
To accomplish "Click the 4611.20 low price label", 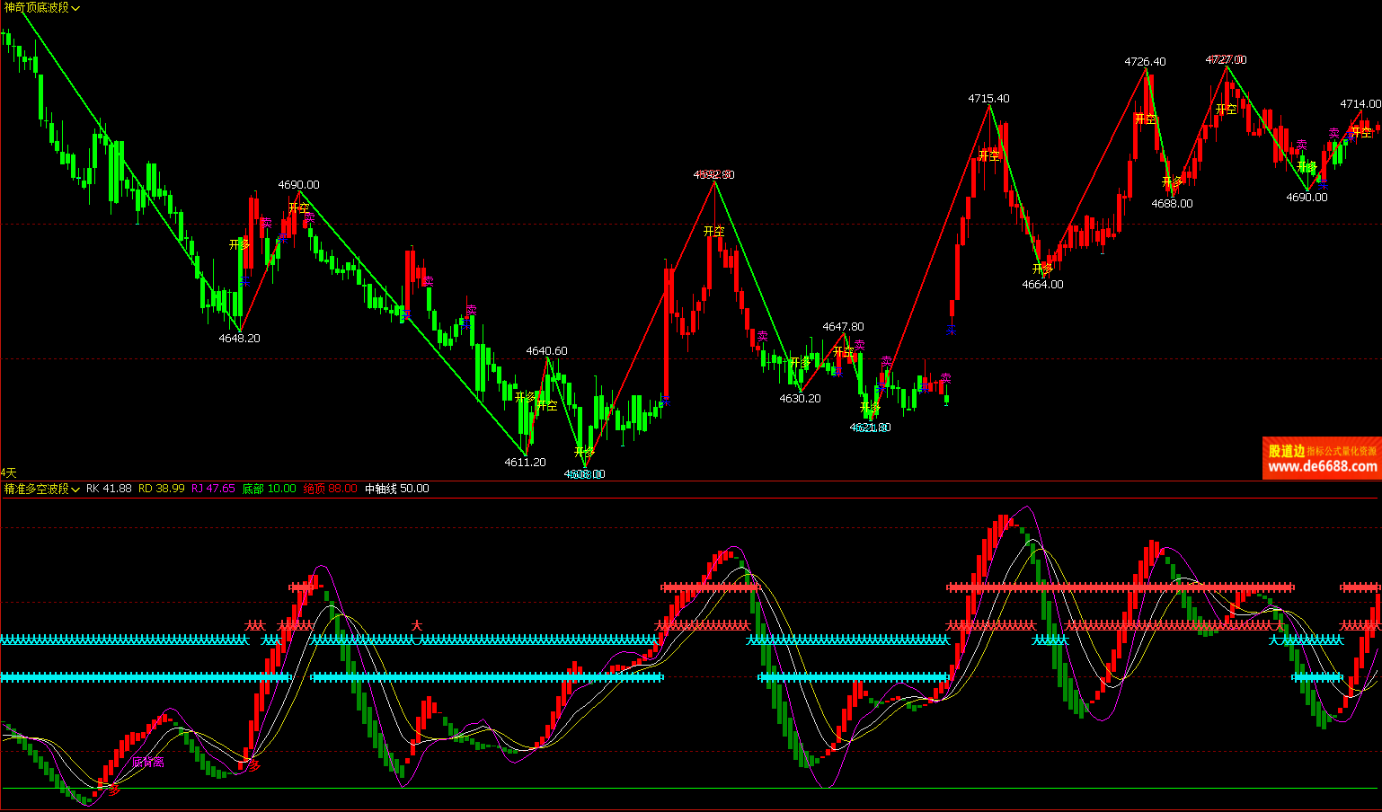I will 525,463.
